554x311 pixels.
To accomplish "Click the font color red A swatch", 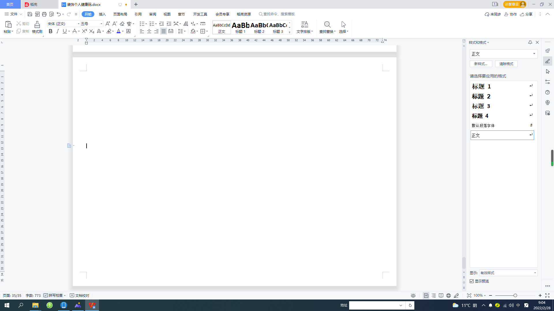I will coord(119,31).
